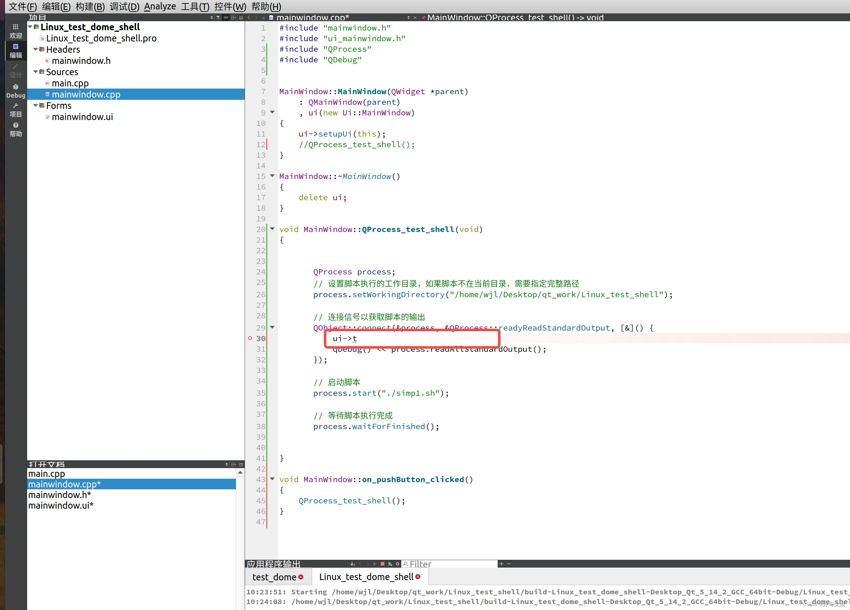Viewport: 850px width, 610px height.
Task: Stop the running program with red square
Action: coord(383,564)
